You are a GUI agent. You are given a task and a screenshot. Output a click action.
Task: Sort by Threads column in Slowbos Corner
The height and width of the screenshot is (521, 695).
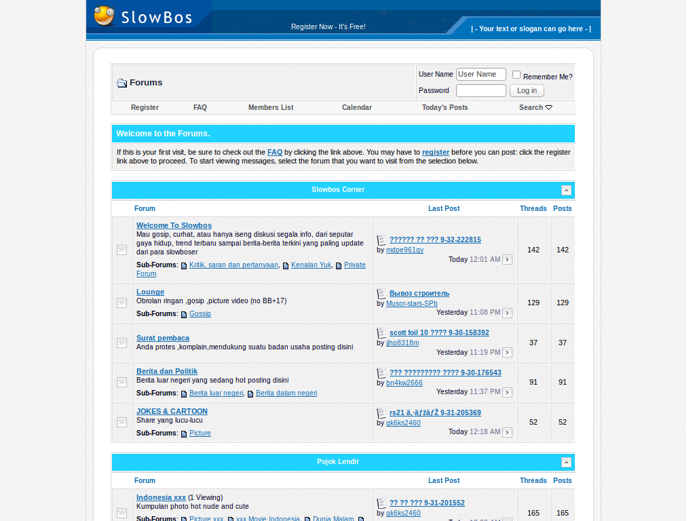(x=533, y=209)
